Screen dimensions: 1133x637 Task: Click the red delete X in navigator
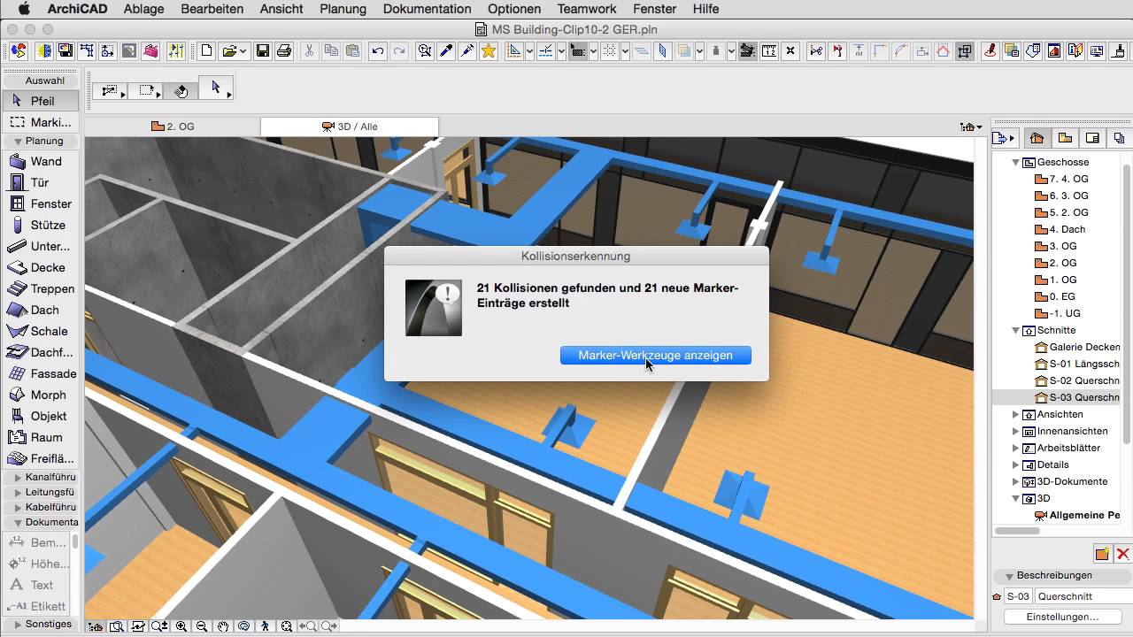tap(1123, 555)
